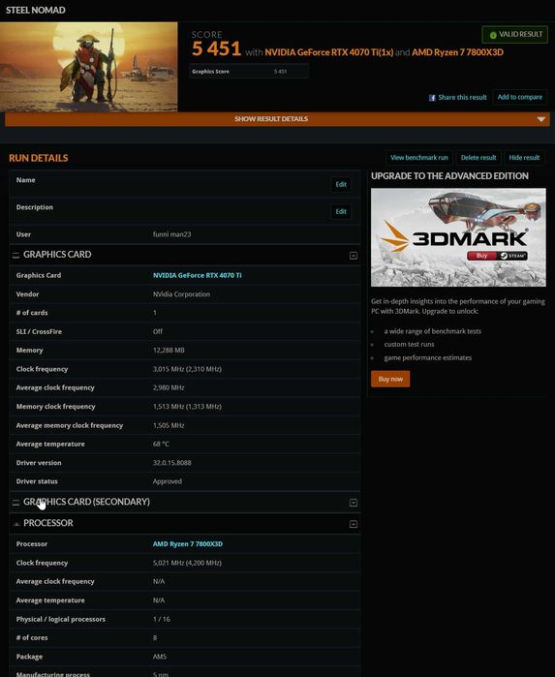The image size is (555, 677).
Task: Expand Show Result Details arrow
Action: pos(540,119)
